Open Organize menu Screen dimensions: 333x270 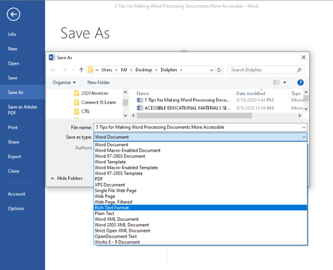point(64,82)
